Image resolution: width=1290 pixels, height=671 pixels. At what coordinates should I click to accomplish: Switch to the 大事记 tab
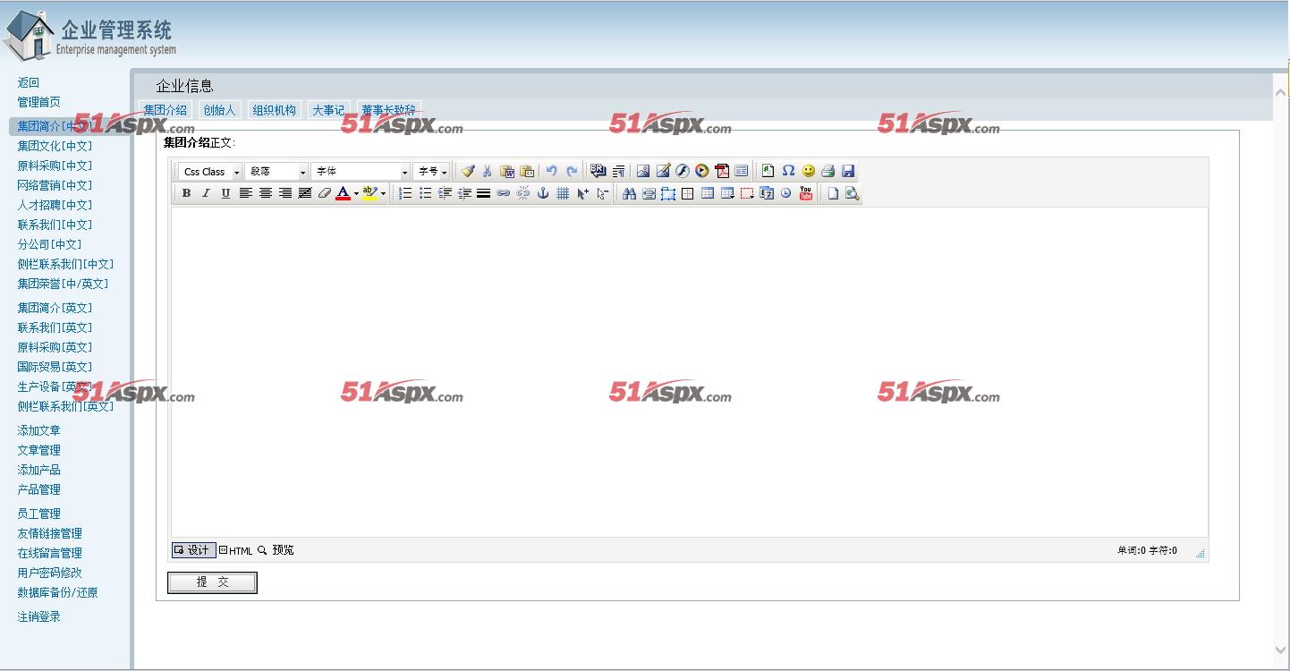[x=327, y=110]
